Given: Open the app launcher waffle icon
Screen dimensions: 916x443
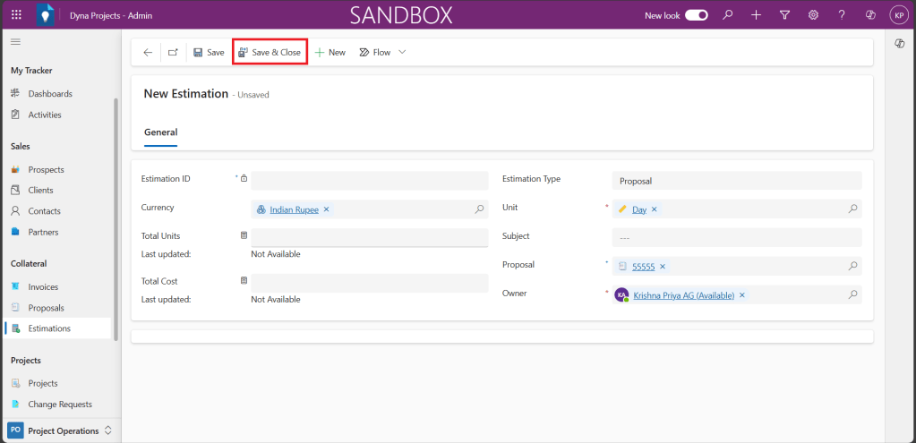Looking at the screenshot, I should click(16, 15).
